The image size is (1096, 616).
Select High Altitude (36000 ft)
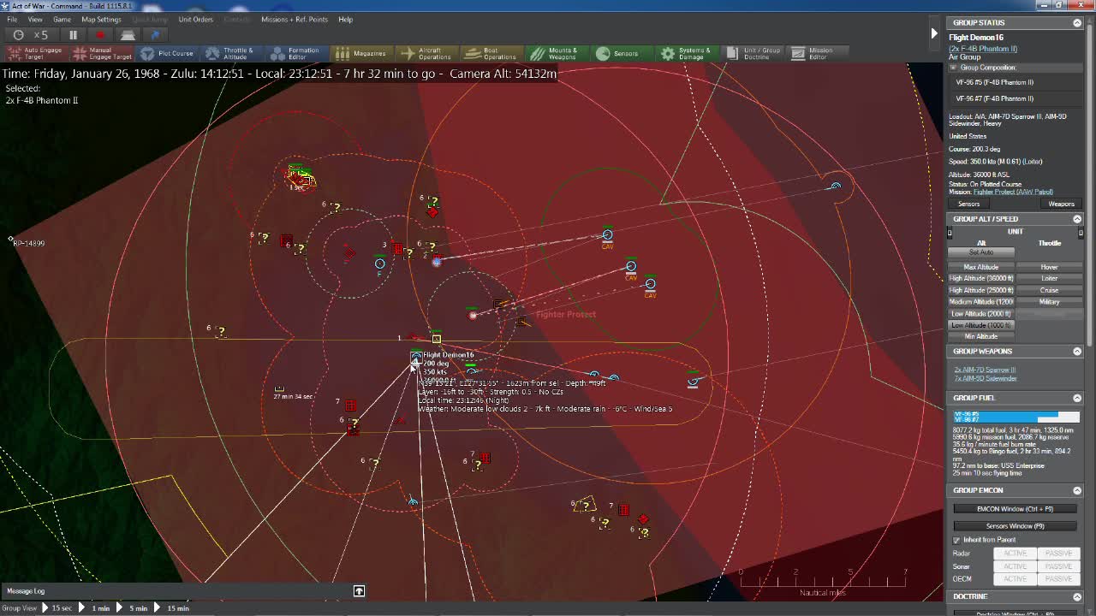[x=981, y=278]
